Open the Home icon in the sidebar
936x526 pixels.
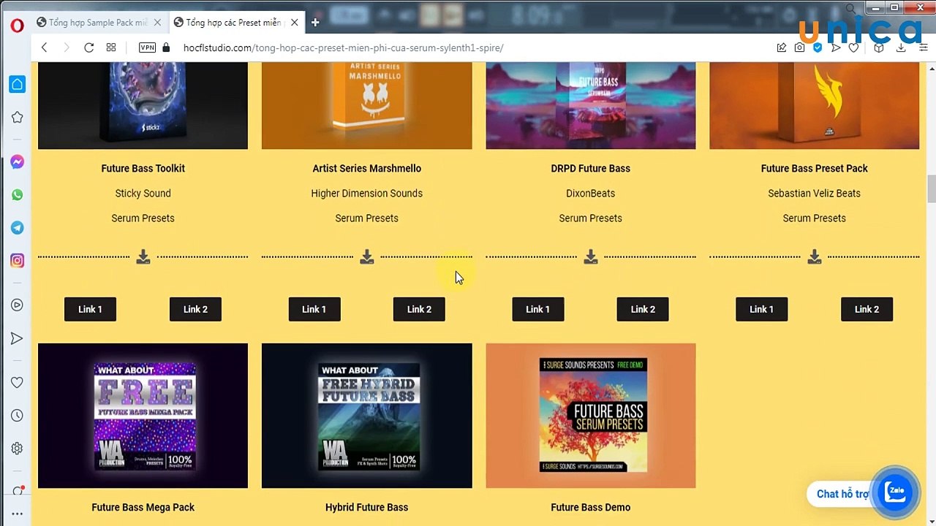18,84
